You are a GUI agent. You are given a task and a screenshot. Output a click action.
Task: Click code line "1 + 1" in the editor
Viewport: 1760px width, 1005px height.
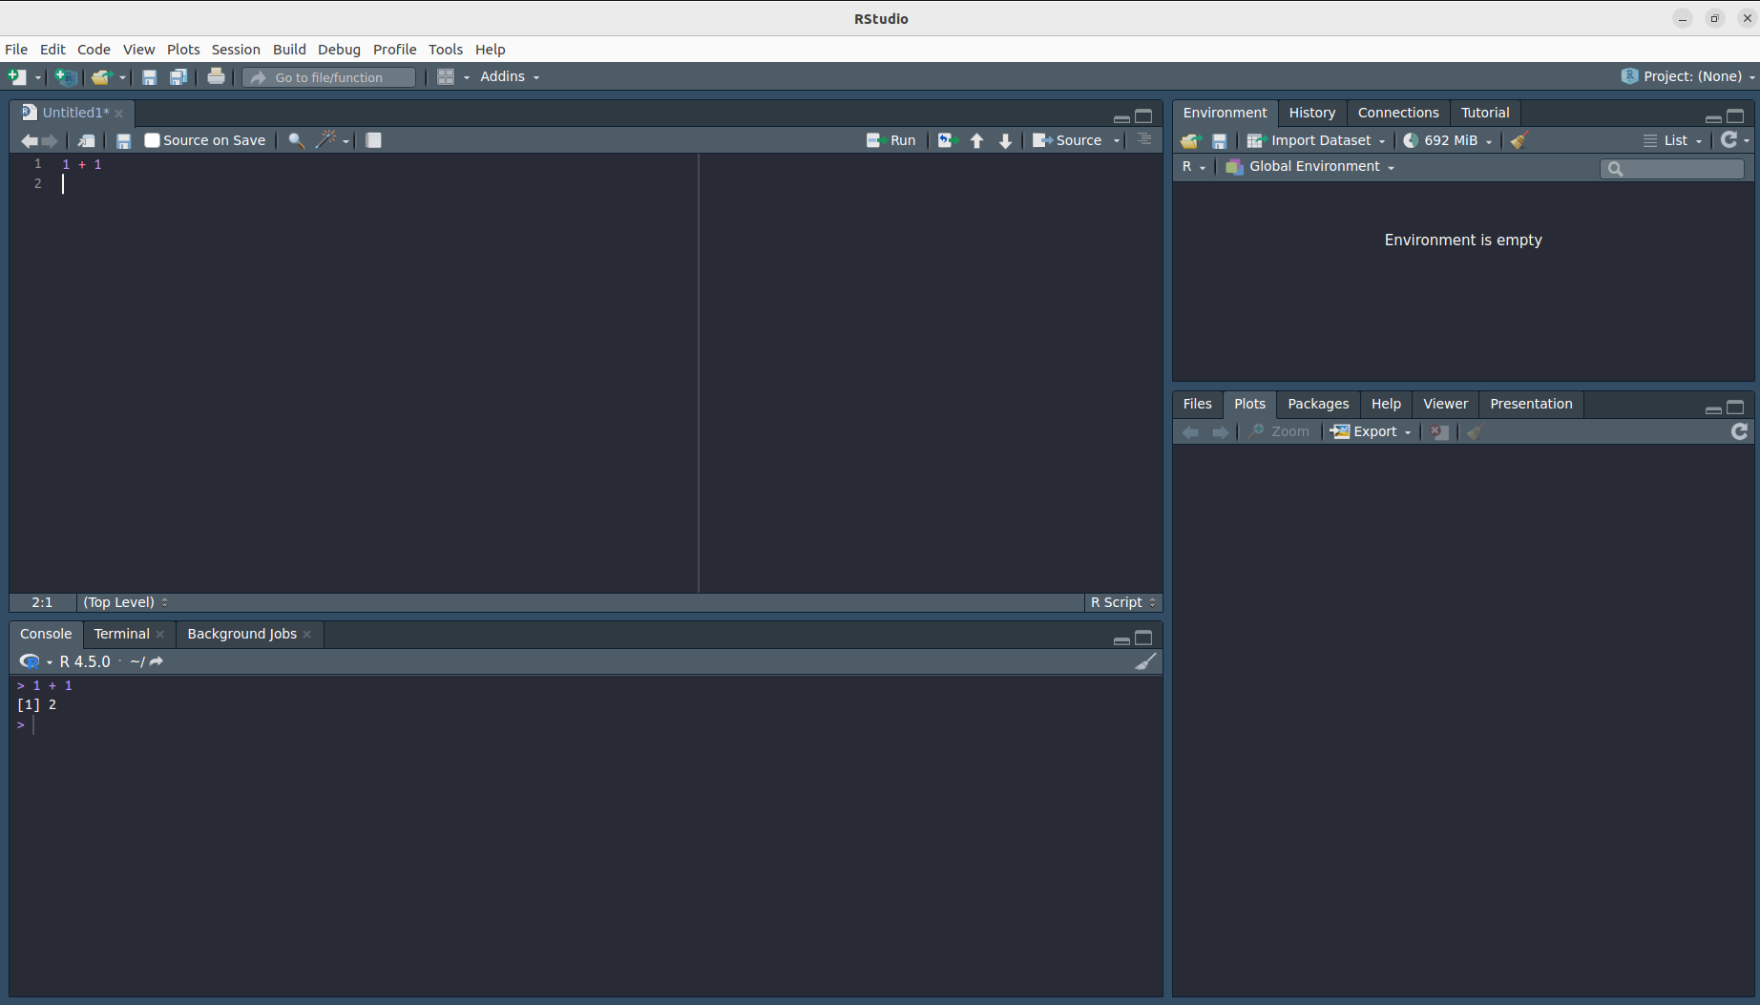(x=82, y=164)
